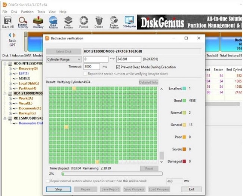Click the Format toolbar icon
This screenshot has height=196, width=243.
pyautogui.click(x=84, y=22)
